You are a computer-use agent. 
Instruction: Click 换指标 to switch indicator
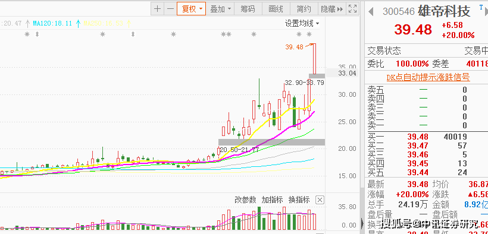[299, 200]
